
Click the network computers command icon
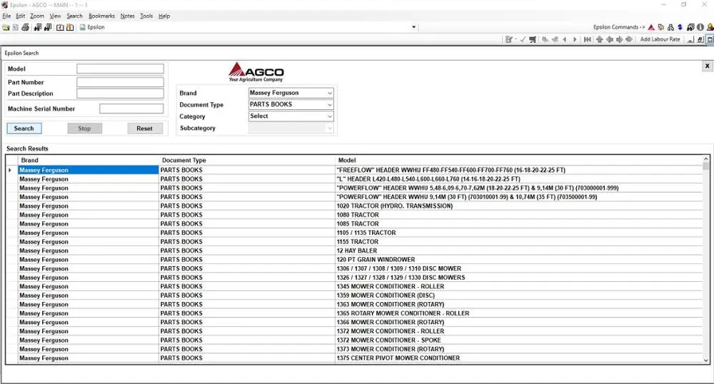click(x=660, y=27)
